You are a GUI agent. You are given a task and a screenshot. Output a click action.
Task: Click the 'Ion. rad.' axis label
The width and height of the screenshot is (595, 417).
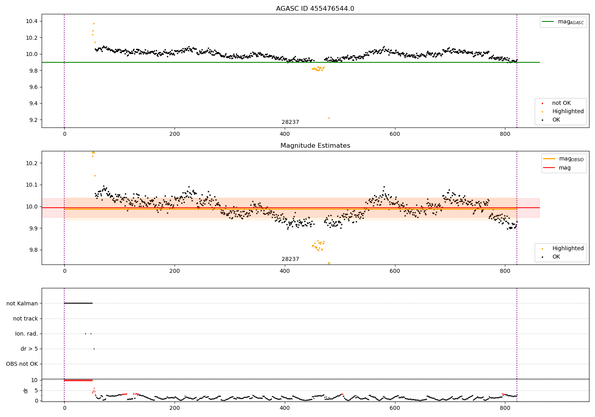point(27,334)
